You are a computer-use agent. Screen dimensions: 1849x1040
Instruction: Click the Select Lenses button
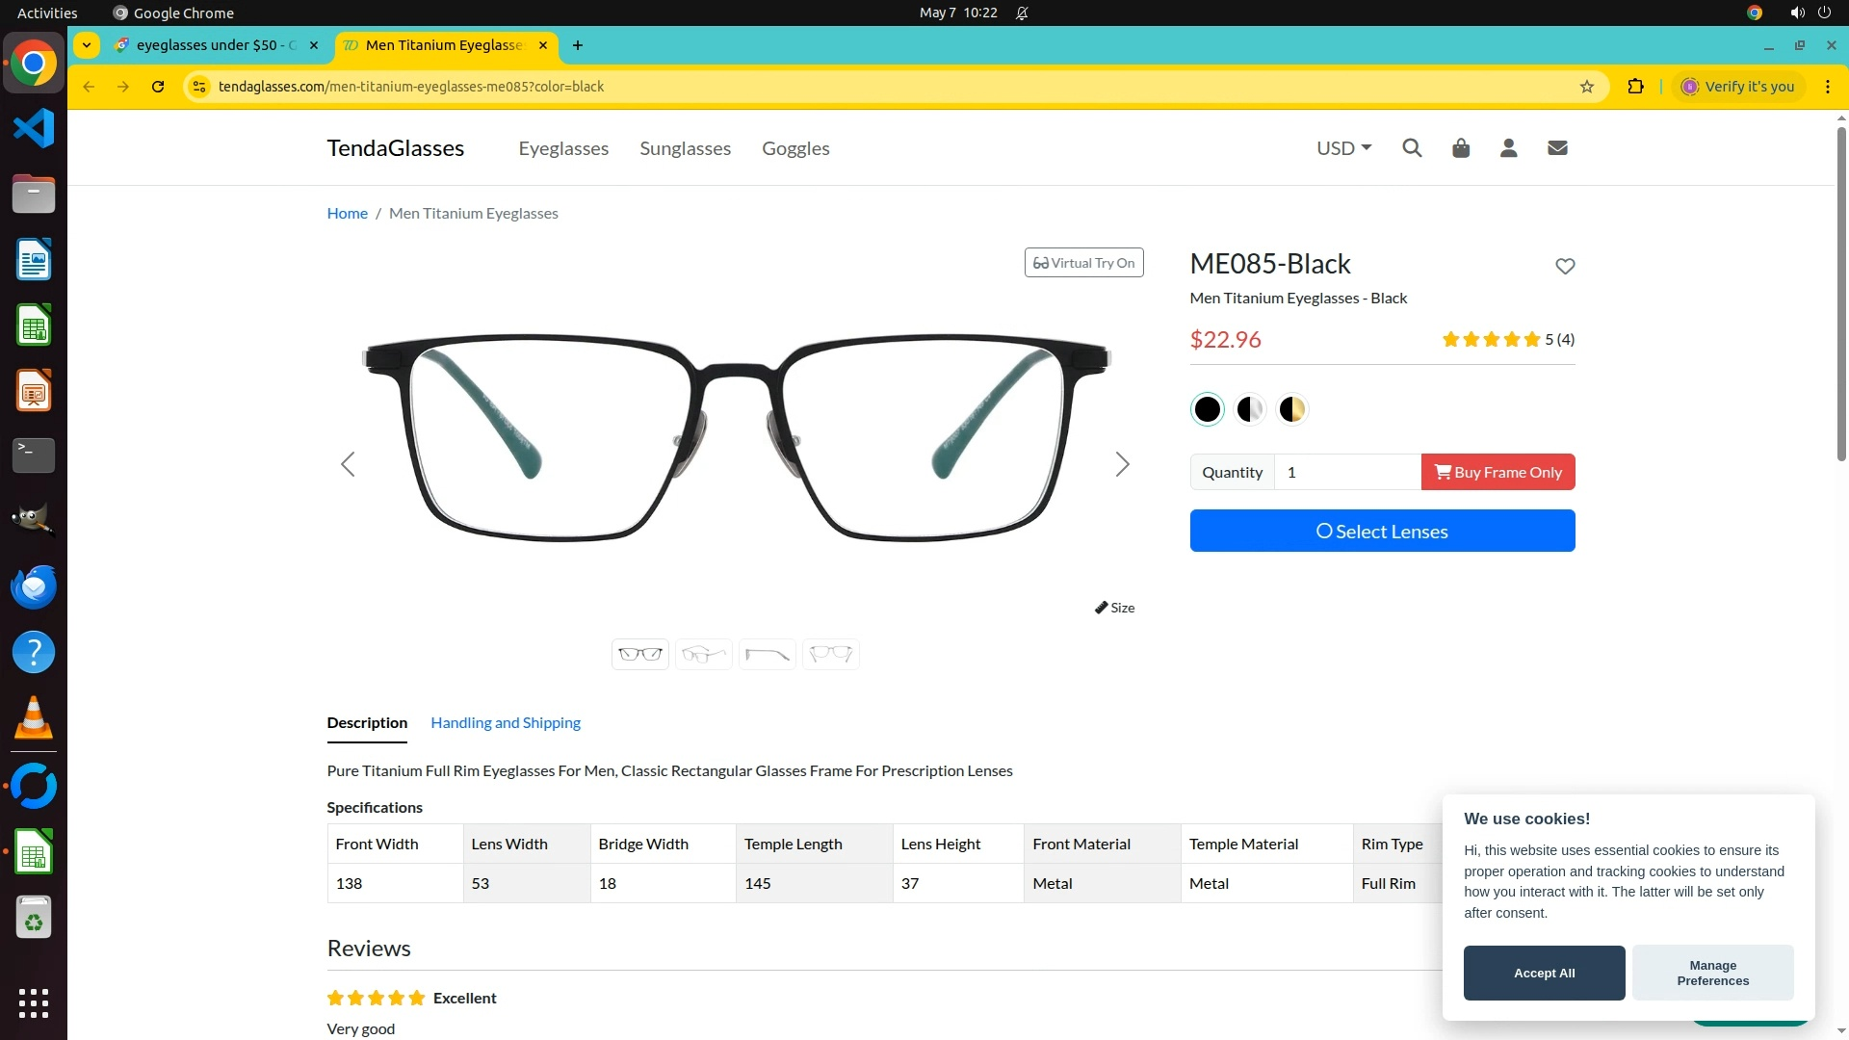click(1382, 532)
